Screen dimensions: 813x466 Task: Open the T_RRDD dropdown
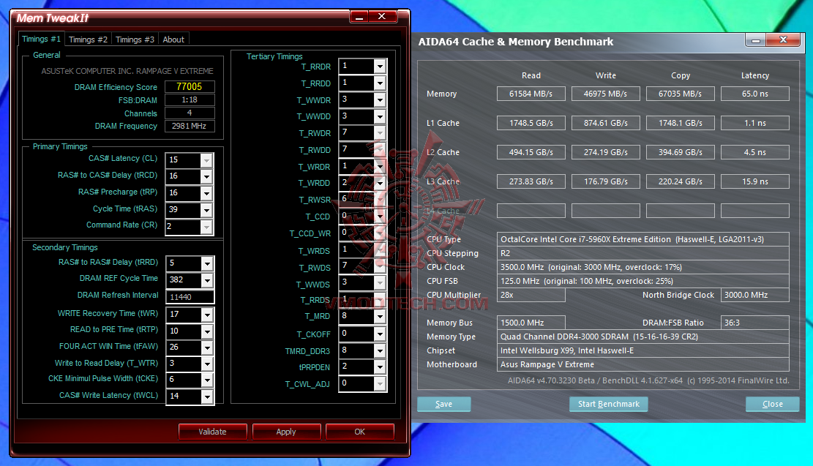click(x=380, y=83)
